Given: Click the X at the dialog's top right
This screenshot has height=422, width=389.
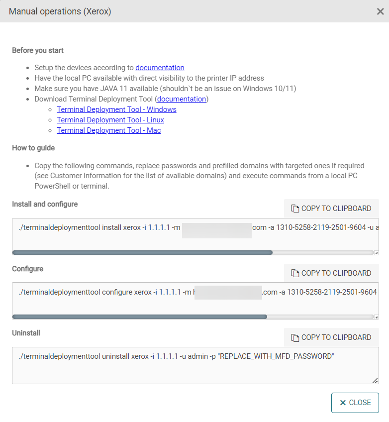Looking at the screenshot, I should click(x=380, y=11).
